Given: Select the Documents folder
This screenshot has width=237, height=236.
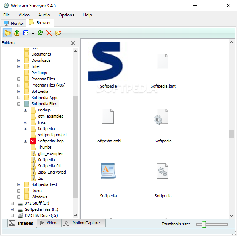Looking at the screenshot, I should tap(41, 54).
